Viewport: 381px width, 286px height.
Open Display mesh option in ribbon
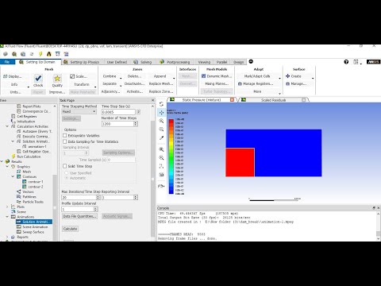[12, 76]
